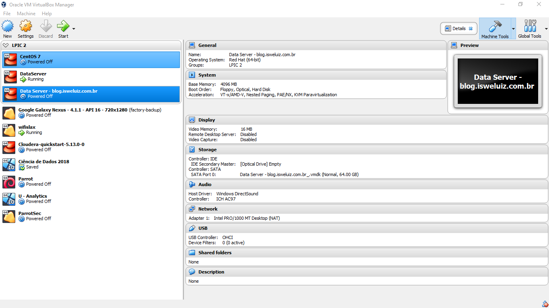Open System settings via header link
The width and height of the screenshot is (549, 308).
click(207, 75)
